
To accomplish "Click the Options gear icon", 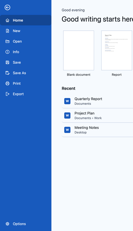I will [x=7, y=224].
